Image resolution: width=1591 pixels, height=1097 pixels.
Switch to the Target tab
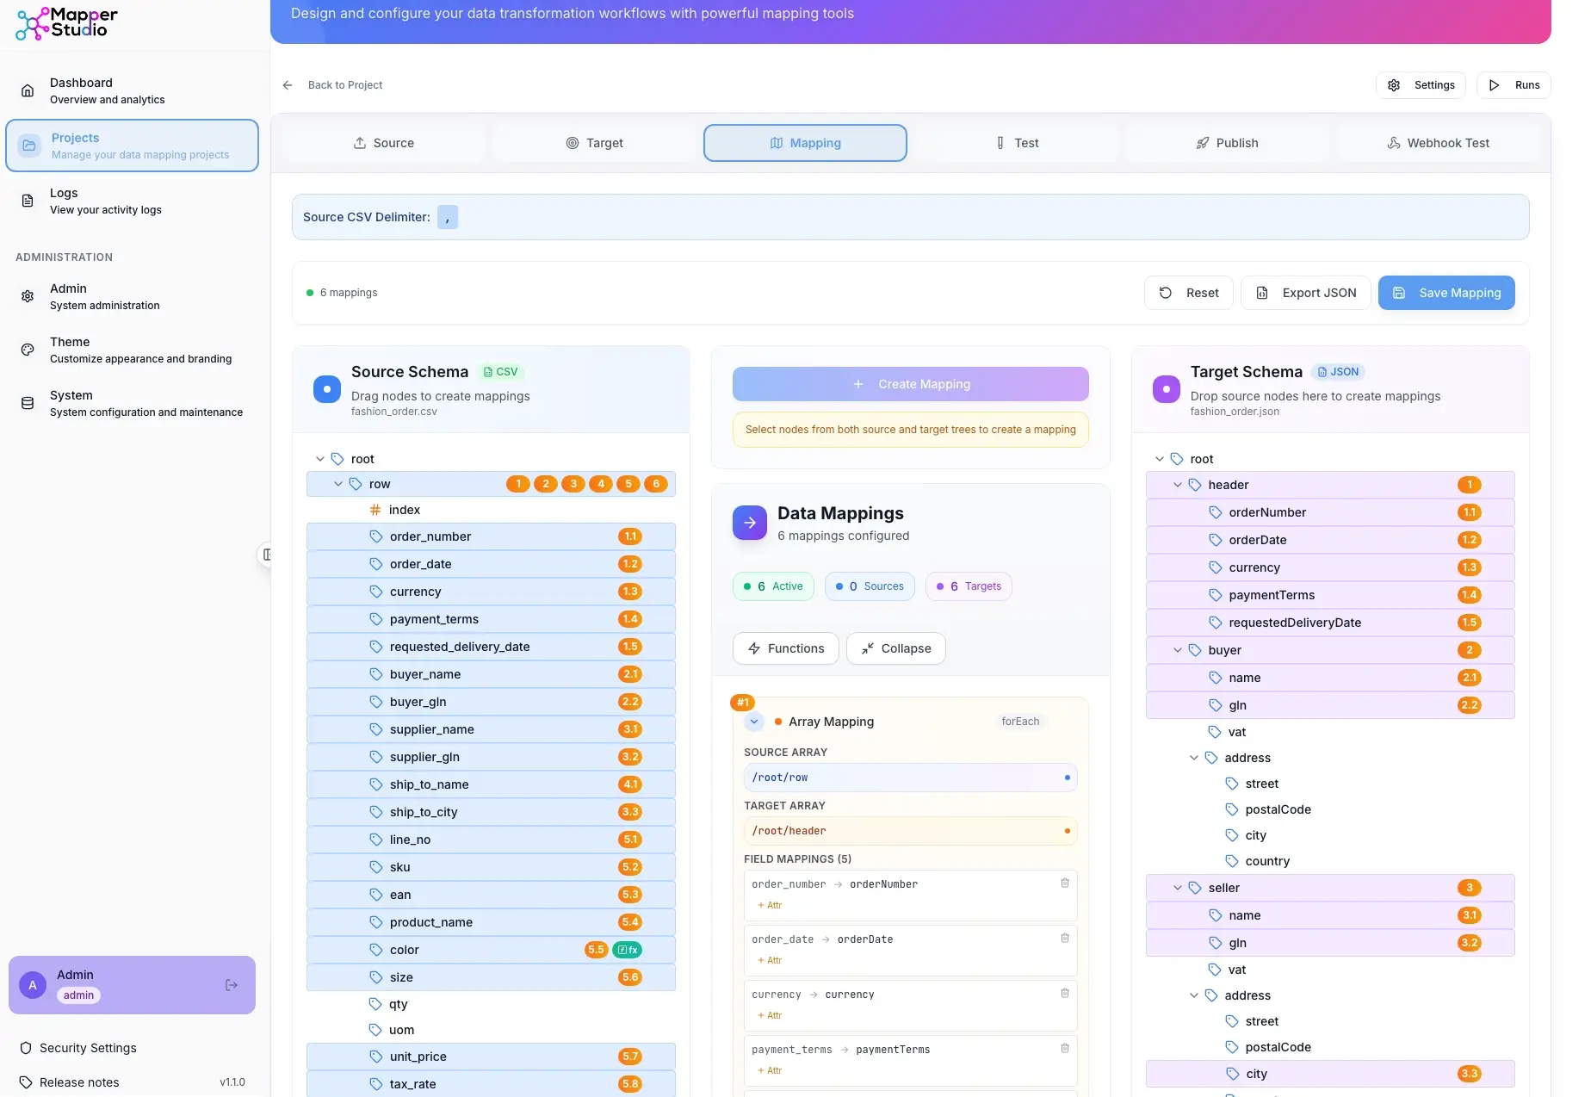coord(594,142)
